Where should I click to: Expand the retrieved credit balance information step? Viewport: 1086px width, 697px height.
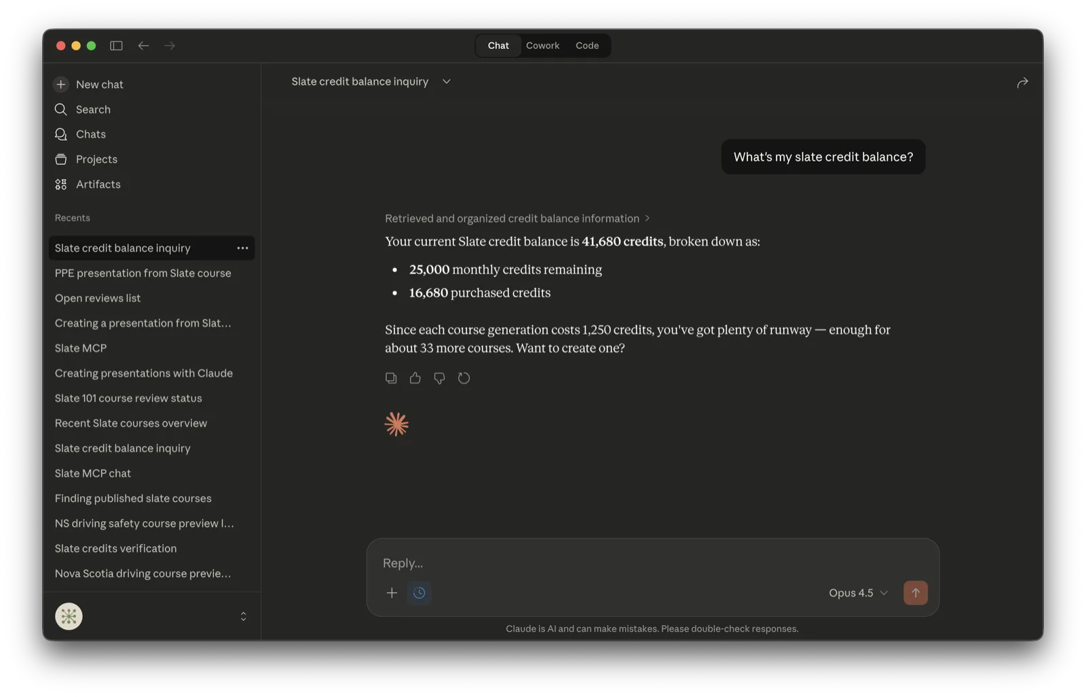click(517, 219)
